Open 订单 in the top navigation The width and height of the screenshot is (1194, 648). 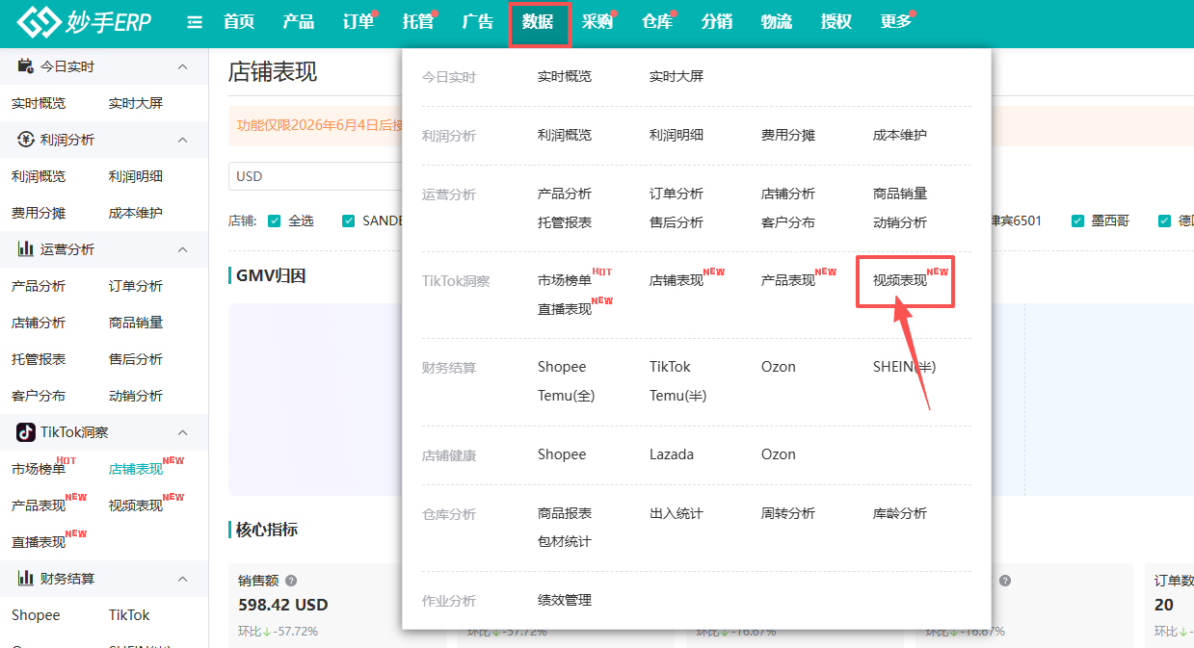358,22
